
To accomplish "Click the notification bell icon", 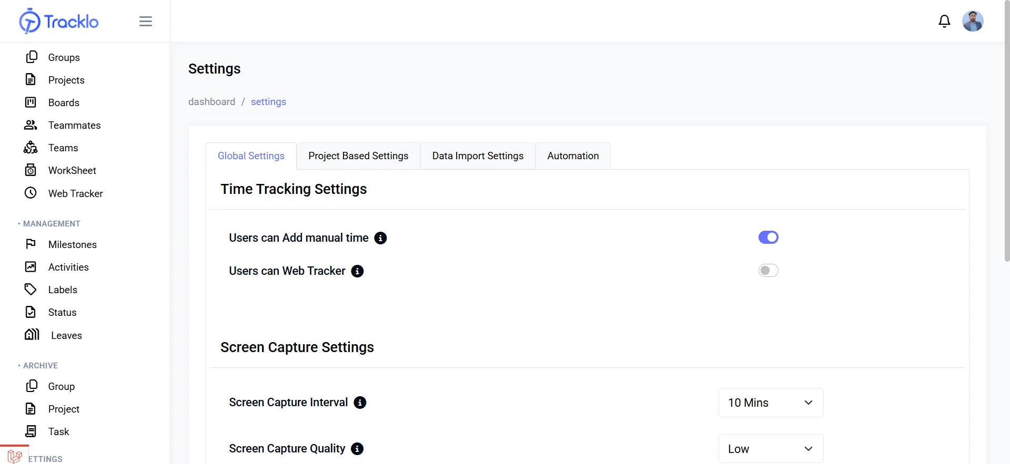I will click(x=944, y=21).
